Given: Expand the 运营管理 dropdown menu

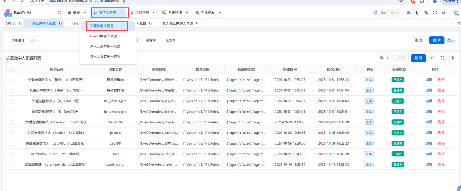Looking at the screenshot, I should click(142, 13).
